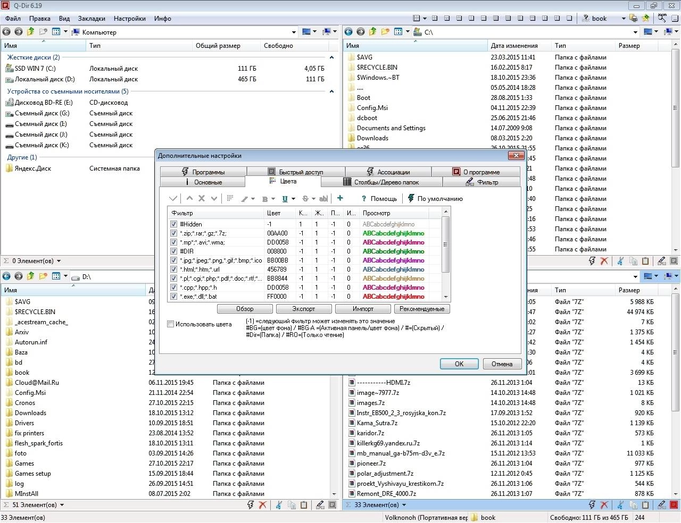Viewport: 681px width, 523px height.
Task: Go forward in the Компьютер pane
Action: click(x=19, y=32)
